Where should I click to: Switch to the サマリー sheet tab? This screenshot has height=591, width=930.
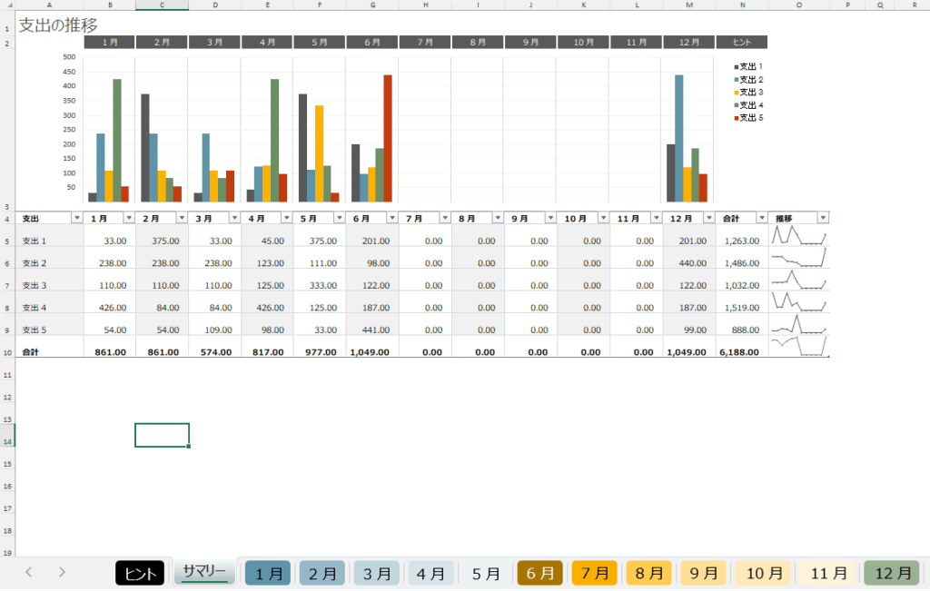coord(204,572)
